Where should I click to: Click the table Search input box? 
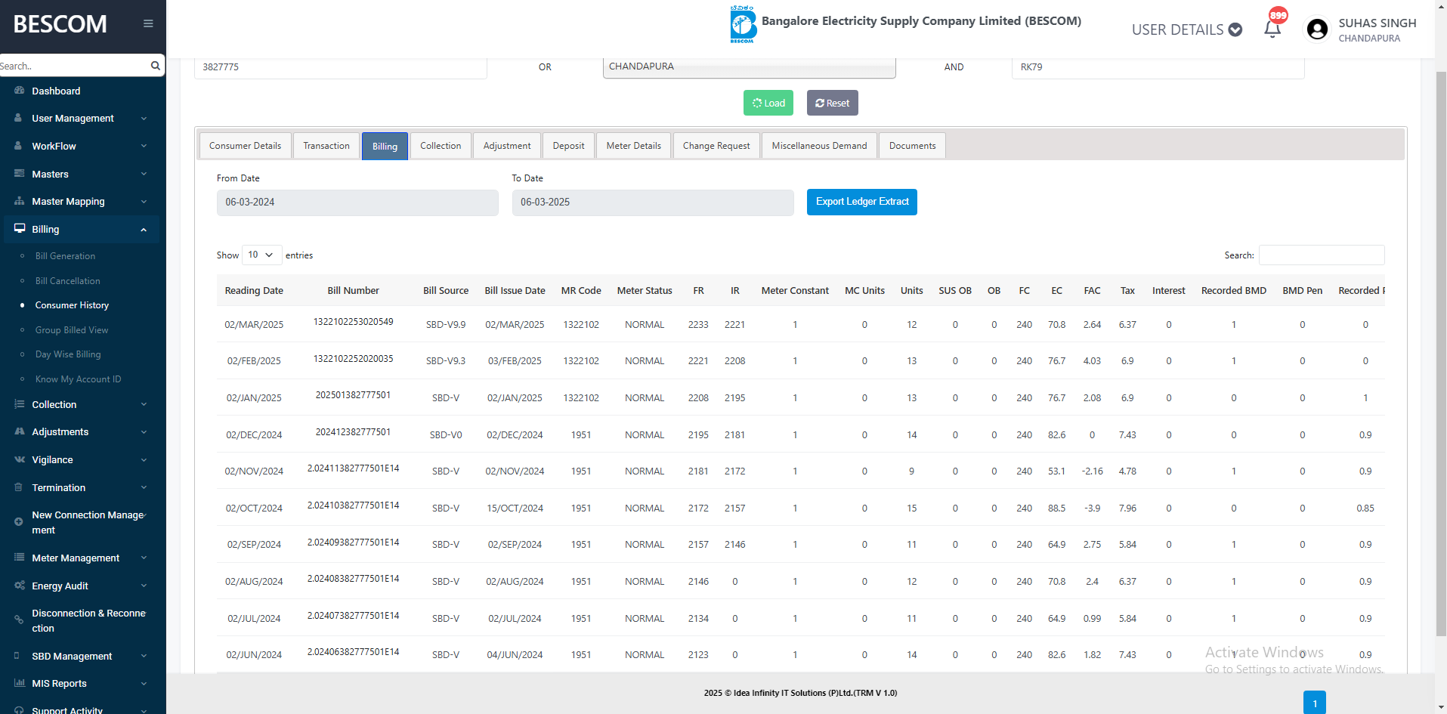pos(1322,255)
